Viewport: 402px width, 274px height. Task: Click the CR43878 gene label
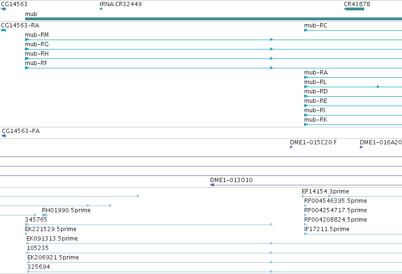tap(357, 4)
